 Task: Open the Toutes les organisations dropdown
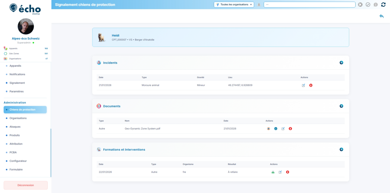point(234,5)
